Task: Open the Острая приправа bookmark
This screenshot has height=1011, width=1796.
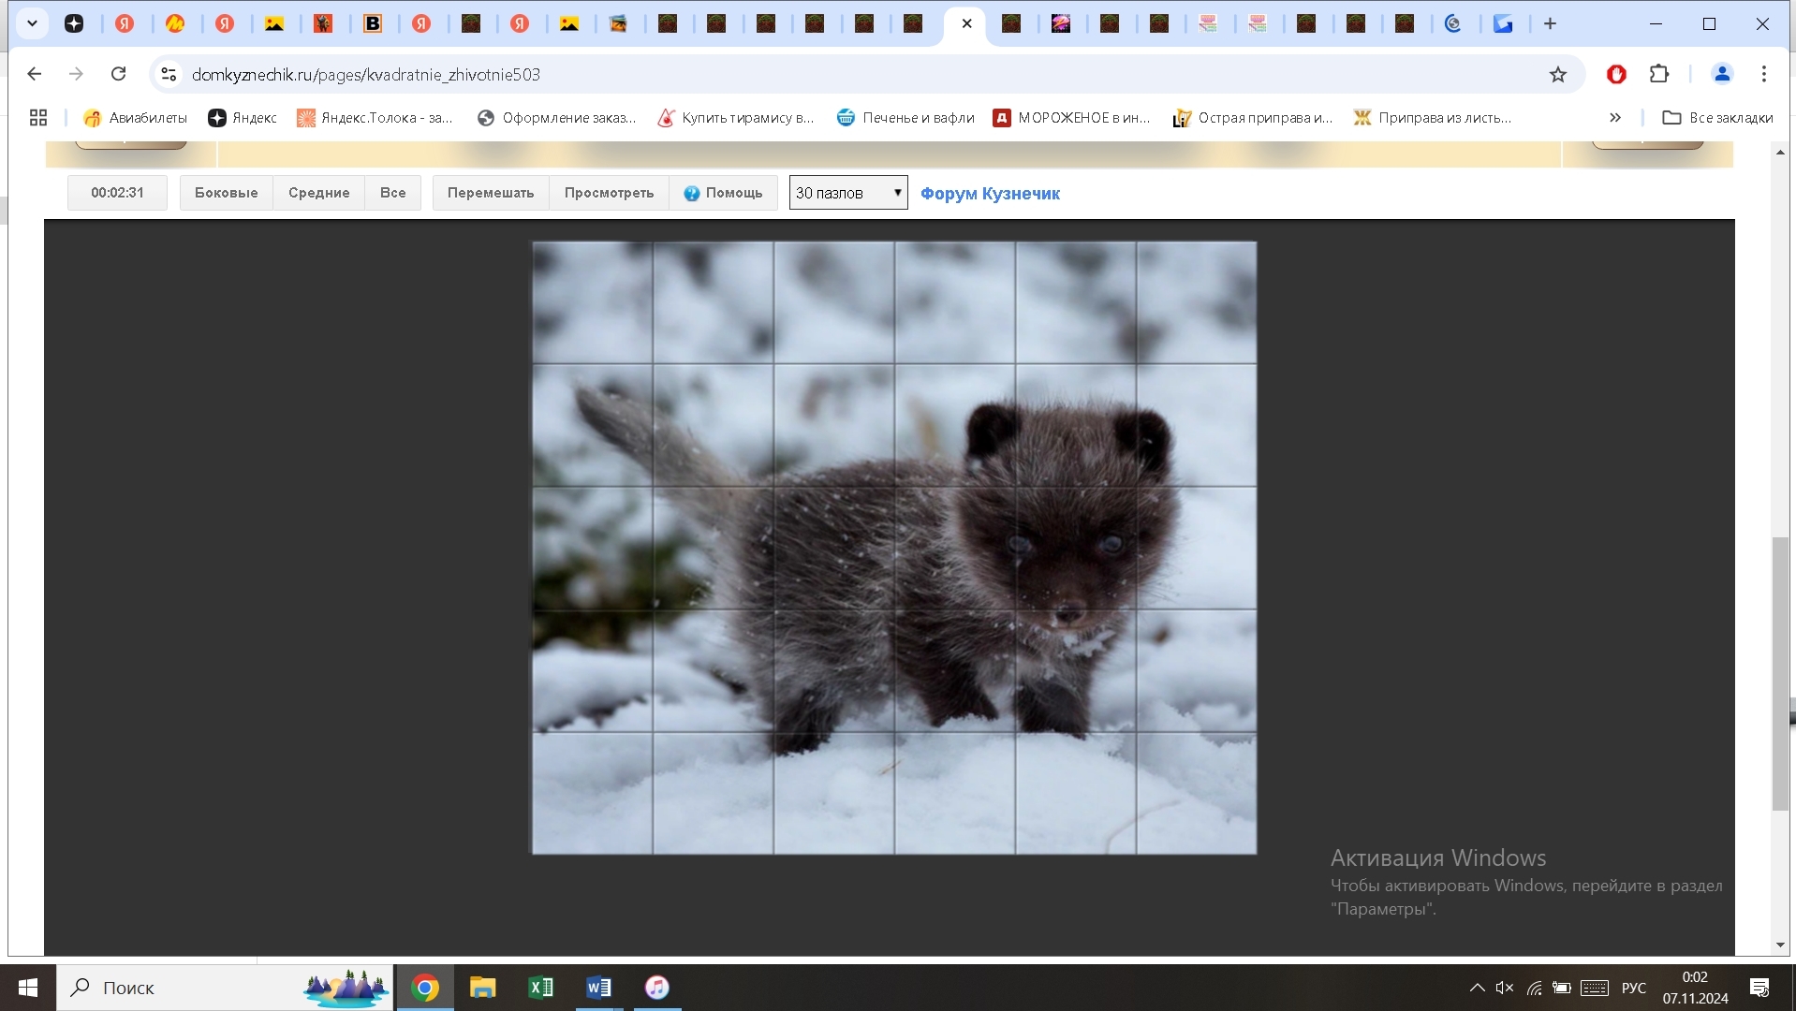Action: (1253, 118)
